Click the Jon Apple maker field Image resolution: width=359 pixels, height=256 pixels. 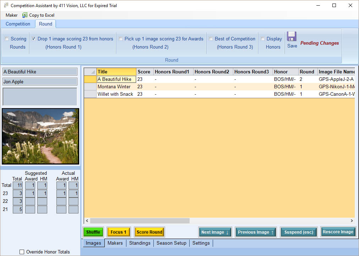click(40, 82)
